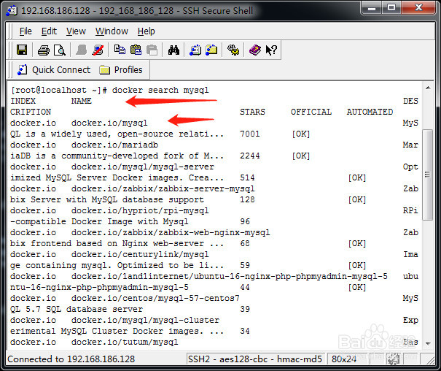Open the File menu

click(26, 31)
